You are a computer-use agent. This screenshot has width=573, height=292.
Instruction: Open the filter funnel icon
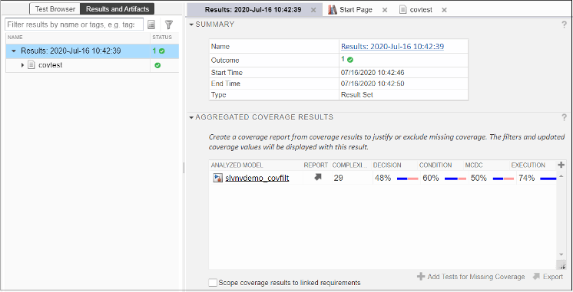168,25
